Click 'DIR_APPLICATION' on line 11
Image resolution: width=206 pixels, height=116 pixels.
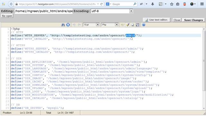pyautogui.click(x=38, y=62)
